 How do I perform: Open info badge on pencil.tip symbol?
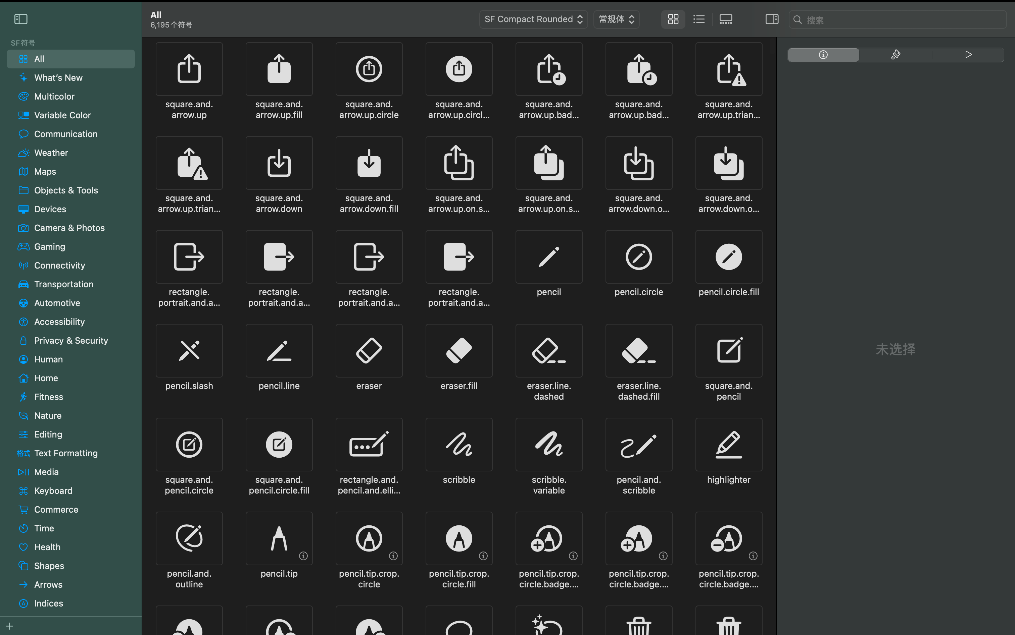pos(303,556)
